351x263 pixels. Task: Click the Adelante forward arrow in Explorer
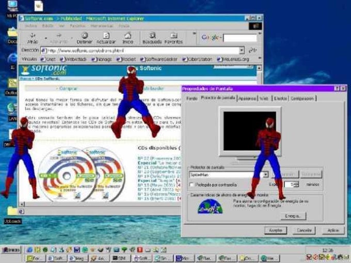[58, 38]
